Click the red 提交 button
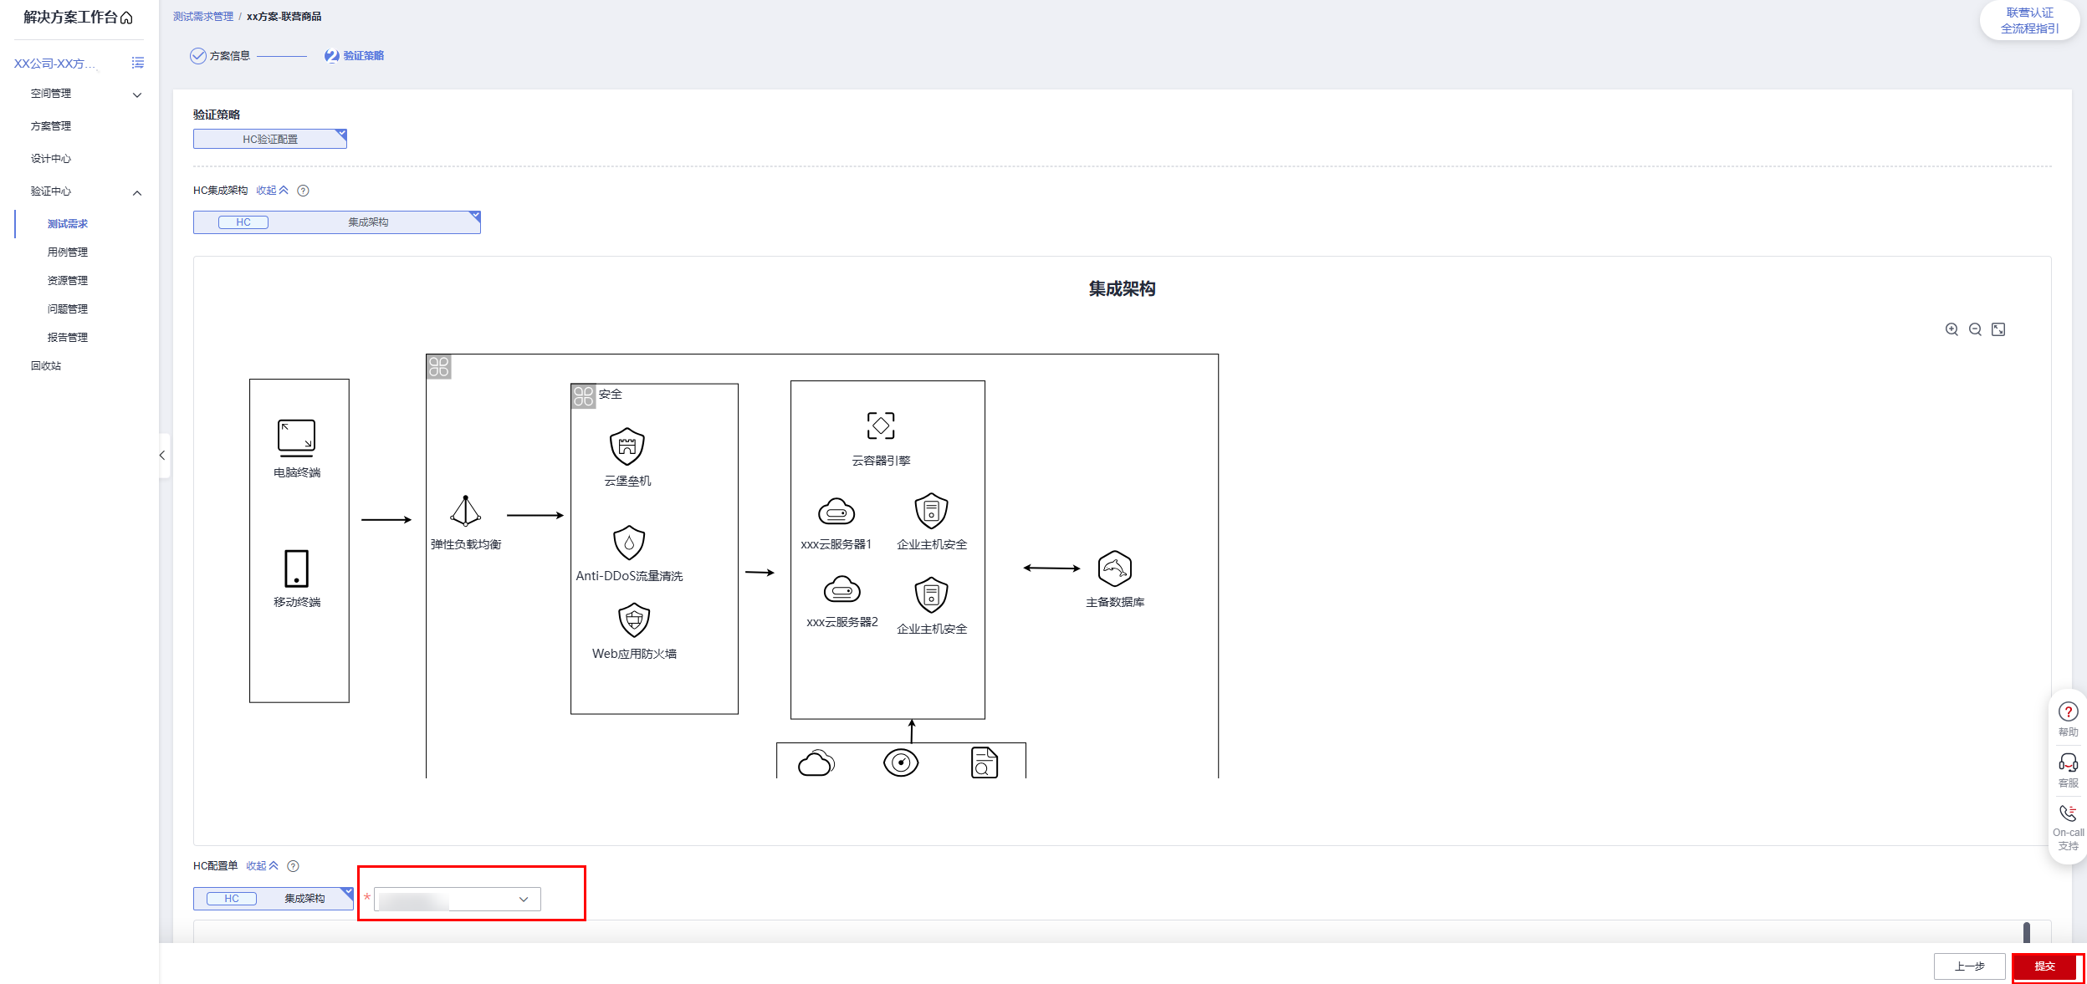 (2044, 966)
